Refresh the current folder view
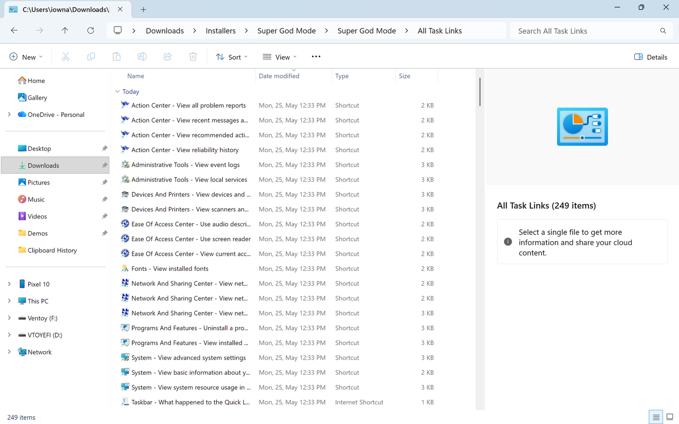Image resolution: width=679 pixels, height=424 pixels. (91, 31)
